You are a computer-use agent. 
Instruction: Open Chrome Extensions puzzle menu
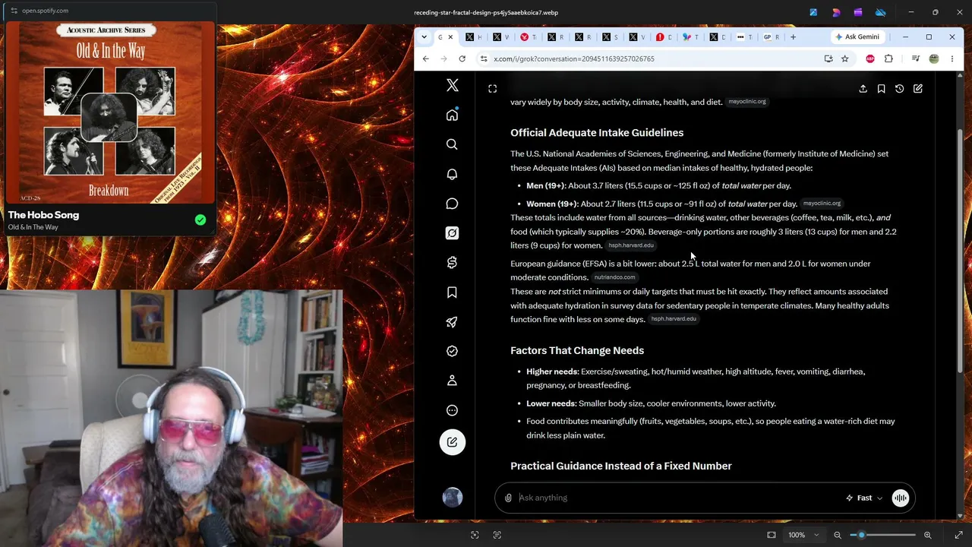[x=888, y=58]
